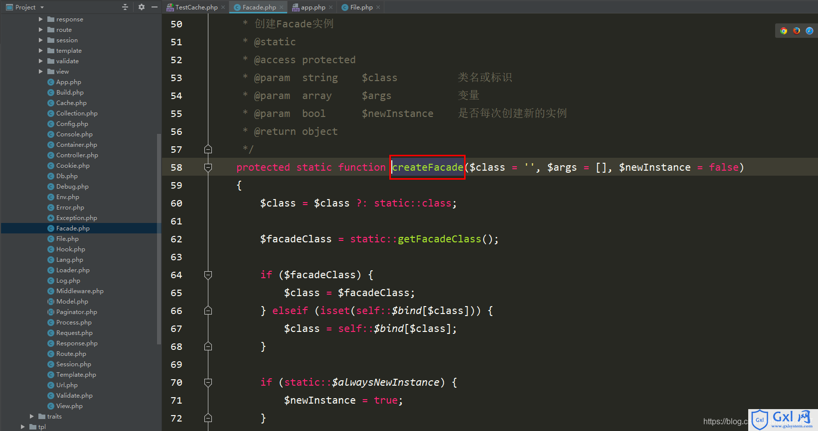Expand the view folder
This screenshot has width=818, height=431.
[41, 72]
